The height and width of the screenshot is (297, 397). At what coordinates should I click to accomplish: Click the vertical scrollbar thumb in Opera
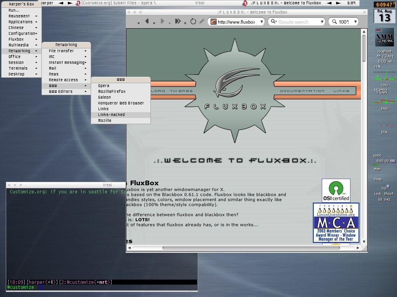(364, 48)
